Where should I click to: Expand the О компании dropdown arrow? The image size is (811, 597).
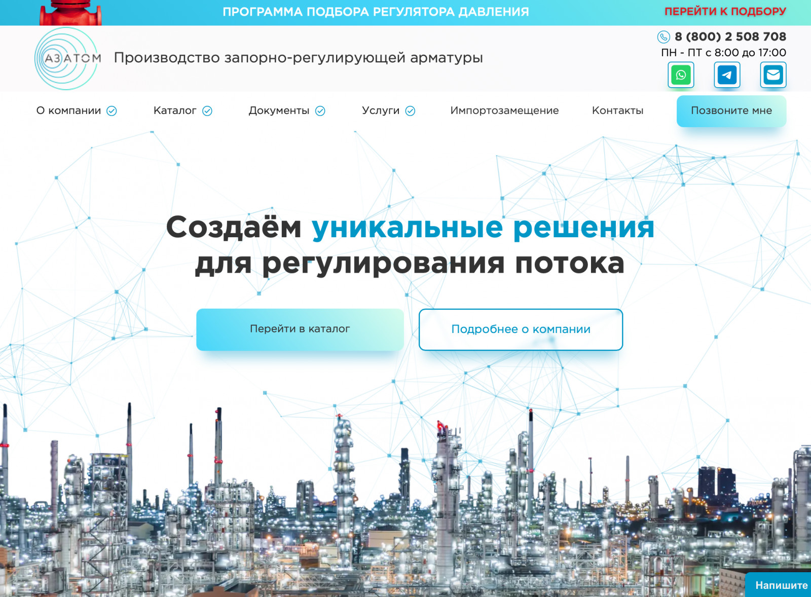pos(112,111)
